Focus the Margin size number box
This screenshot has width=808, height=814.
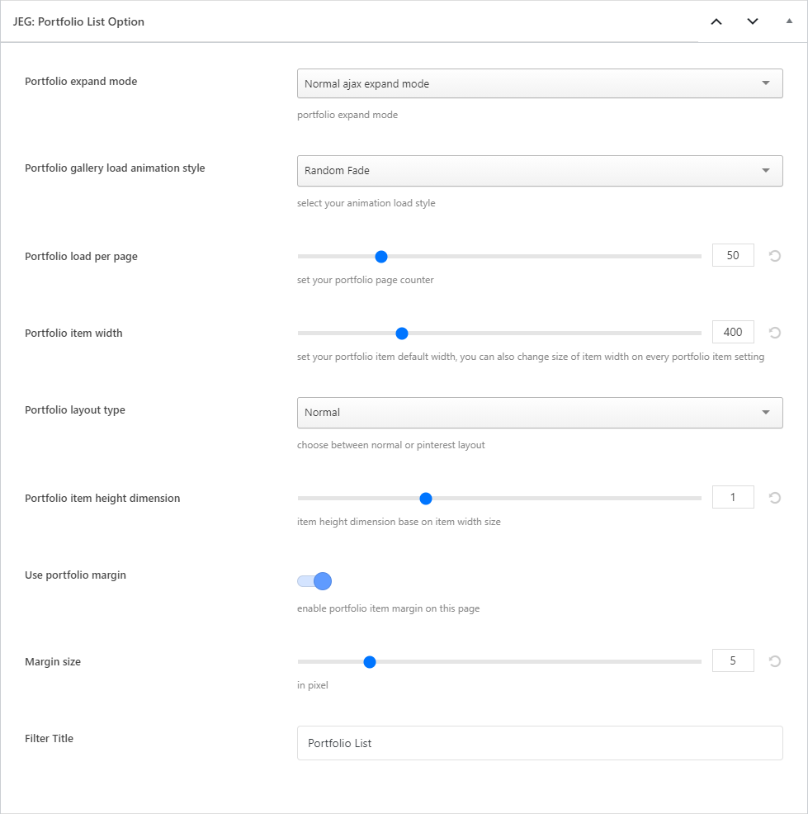point(732,661)
